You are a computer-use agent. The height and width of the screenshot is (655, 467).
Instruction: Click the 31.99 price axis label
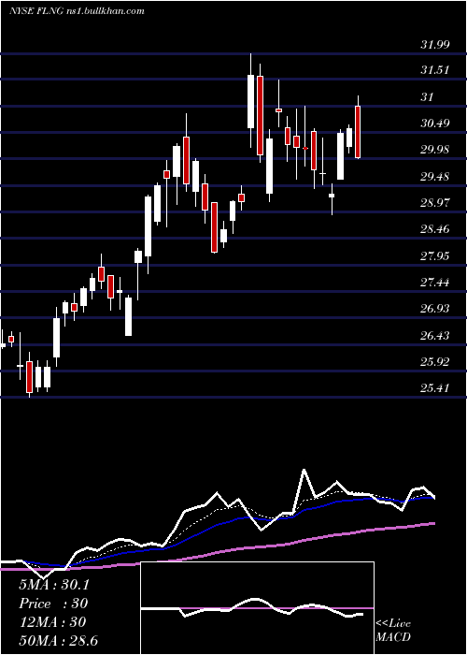pos(435,45)
